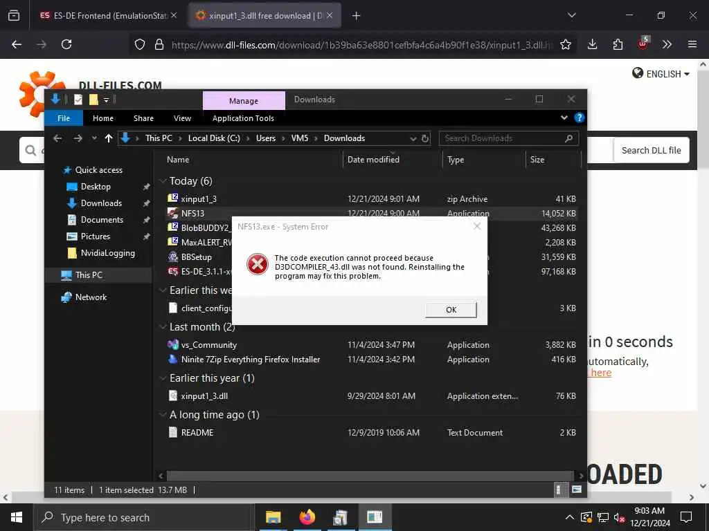Click the Manage contextual tab
The width and height of the screenshot is (709, 531).
[x=244, y=101]
